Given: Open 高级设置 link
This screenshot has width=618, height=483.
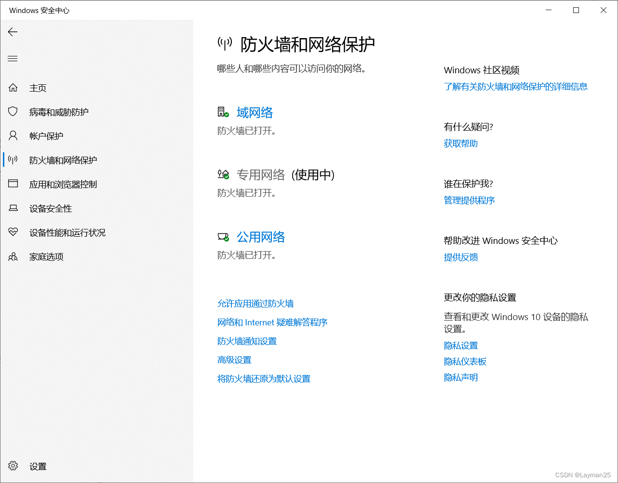Looking at the screenshot, I should tap(234, 360).
